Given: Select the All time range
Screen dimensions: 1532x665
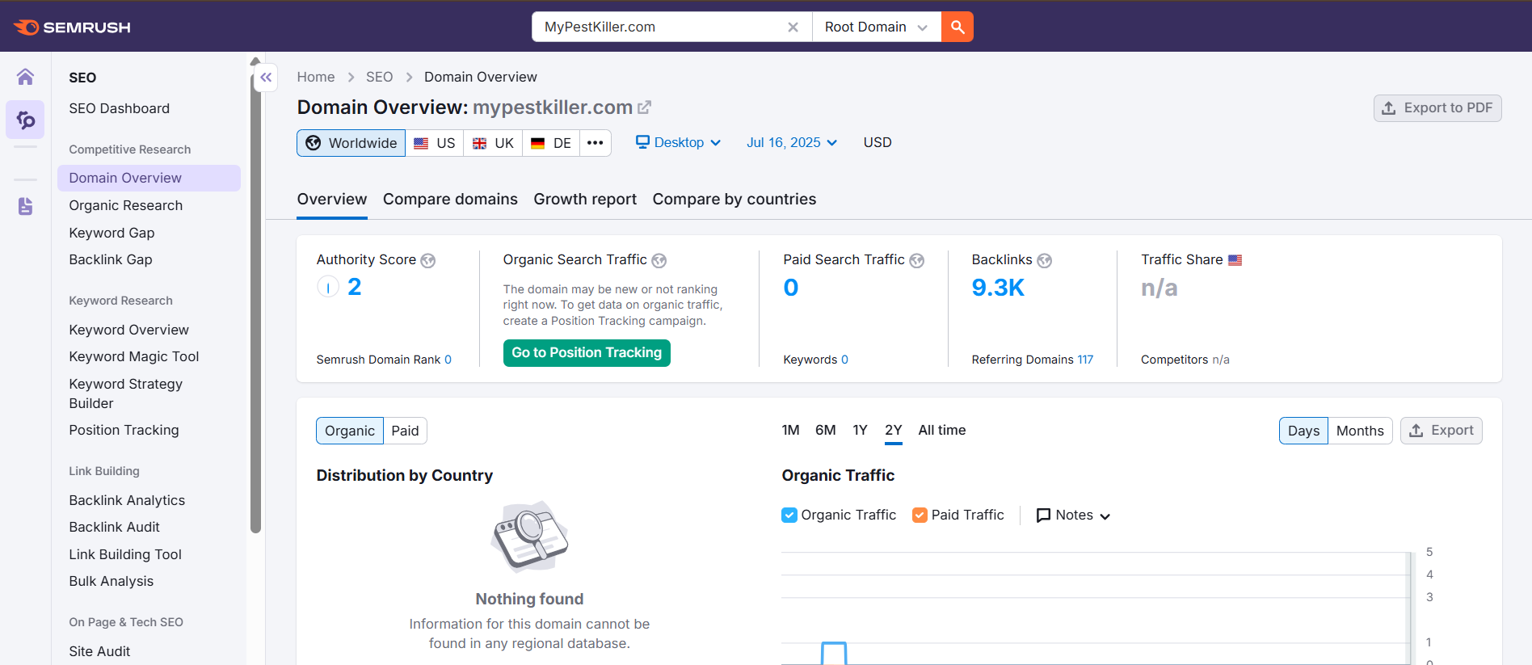Looking at the screenshot, I should click(x=942, y=431).
